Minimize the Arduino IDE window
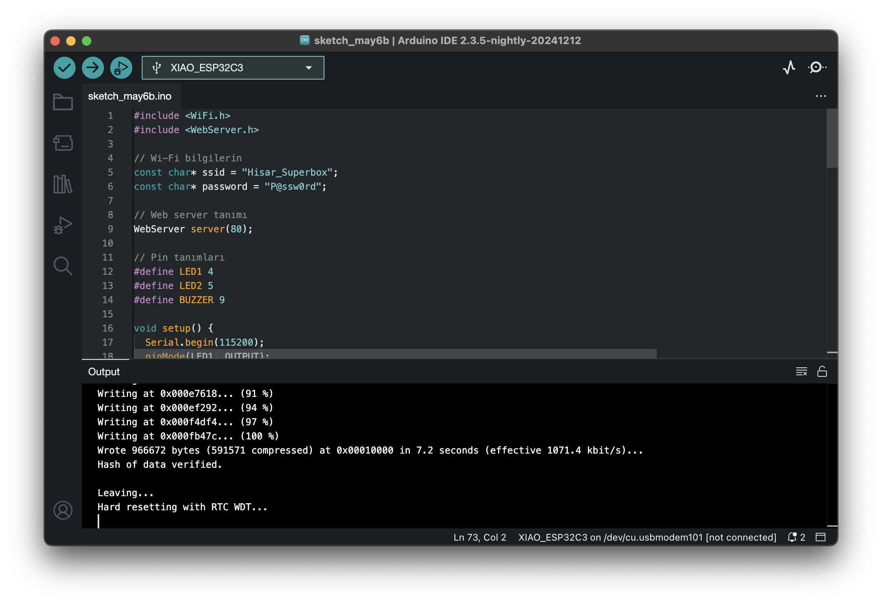This screenshot has height=604, width=882. pyautogui.click(x=71, y=41)
